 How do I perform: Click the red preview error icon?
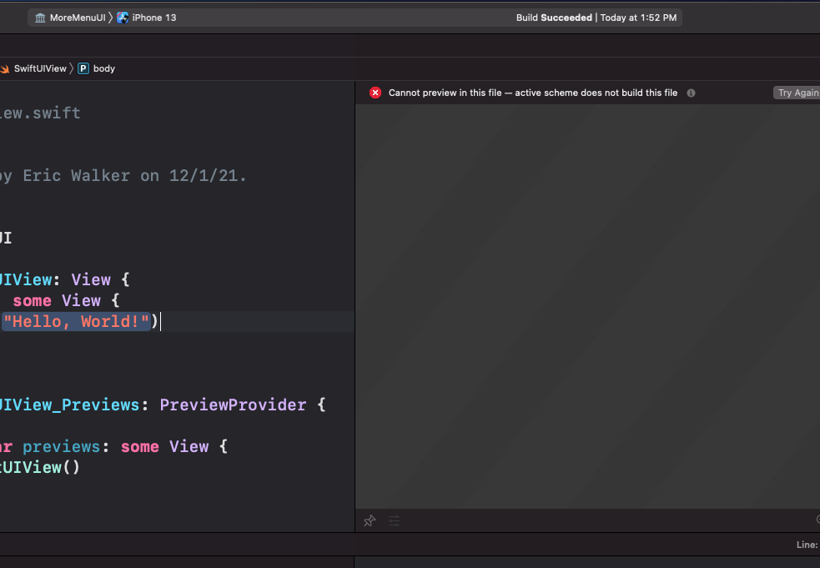click(375, 93)
